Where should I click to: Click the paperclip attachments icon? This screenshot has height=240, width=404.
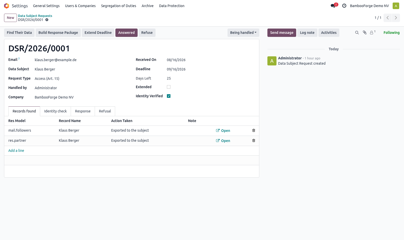(x=365, y=33)
